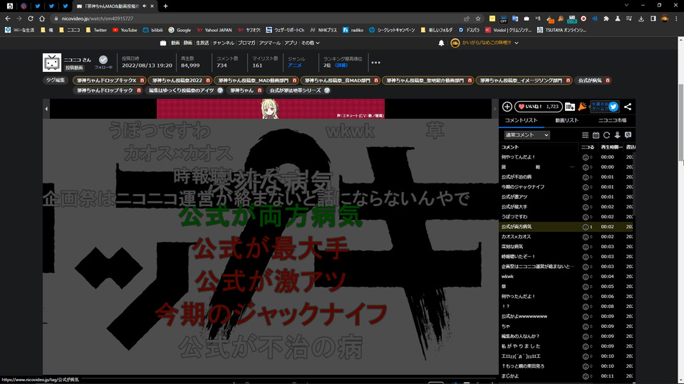The image size is (684, 384).
Task: Open the 通常コメント dropdown
Action: coord(527,135)
